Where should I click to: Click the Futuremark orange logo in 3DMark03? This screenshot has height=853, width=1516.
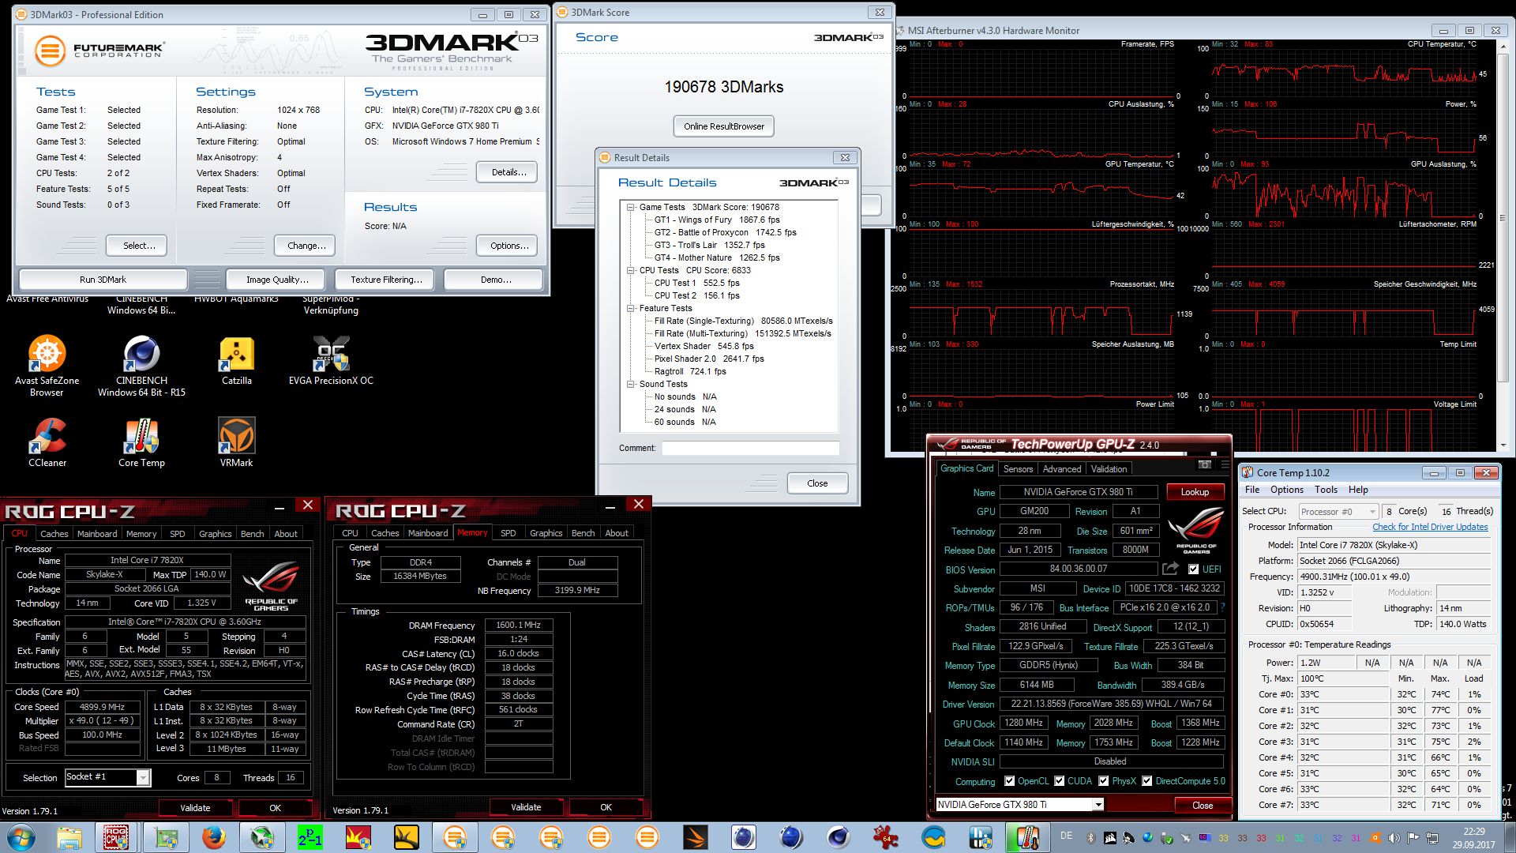tap(50, 51)
